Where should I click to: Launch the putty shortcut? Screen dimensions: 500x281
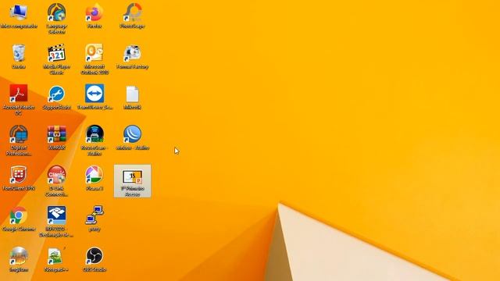point(95,219)
